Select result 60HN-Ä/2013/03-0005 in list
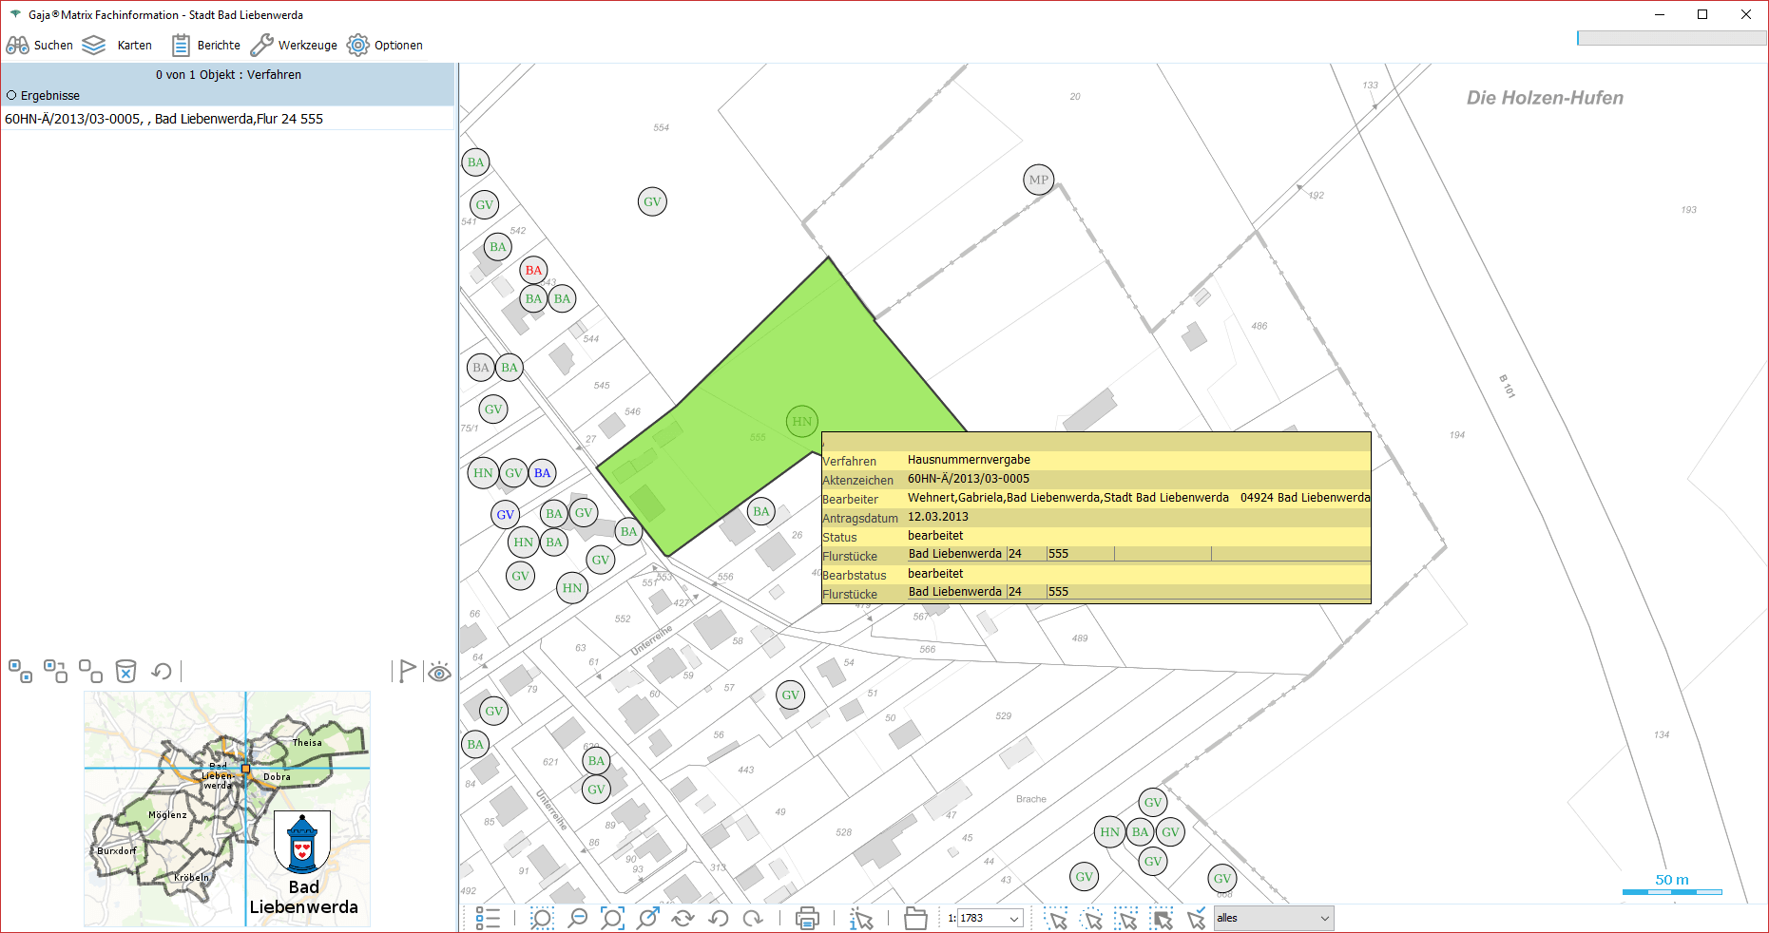 (x=164, y=119)
